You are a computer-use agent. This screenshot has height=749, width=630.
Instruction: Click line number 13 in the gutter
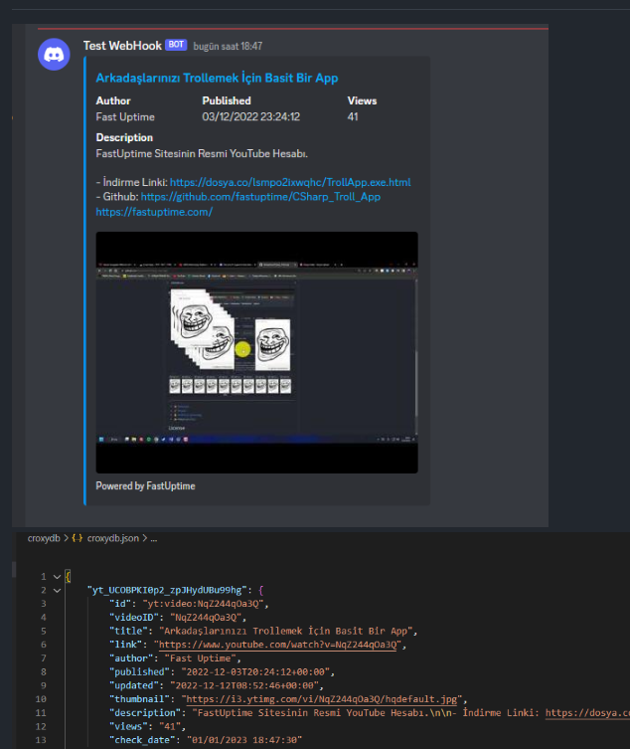point(41,740)
